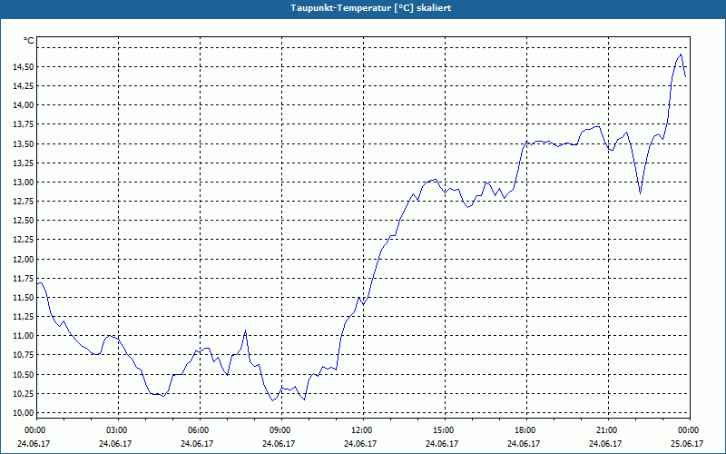
Task: Click the 13,75 y-axis label
Action: (x=24, y=124)
